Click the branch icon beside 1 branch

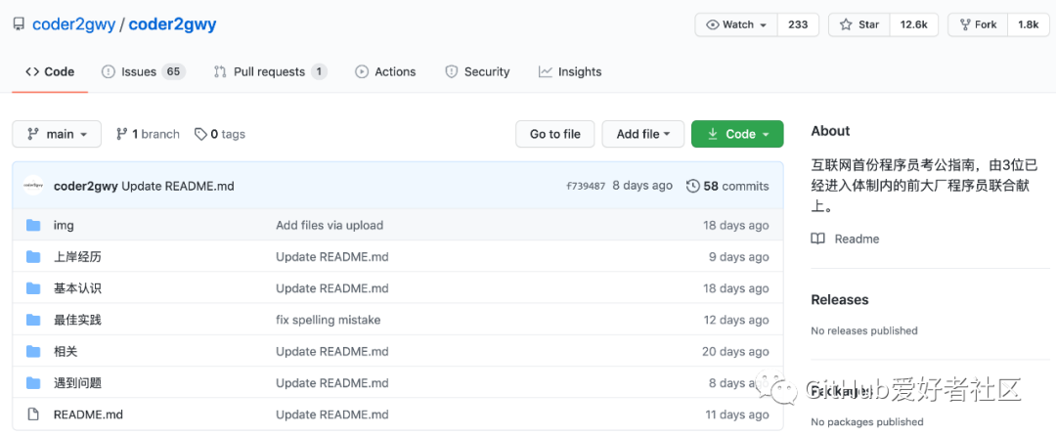click(x=122, y=134)
